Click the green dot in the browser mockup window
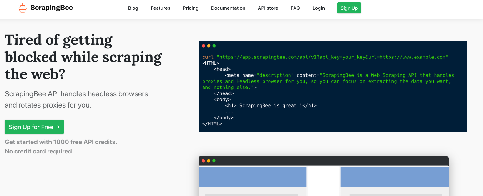The width and height of the screenshot is (483, 196). point(214,161)
